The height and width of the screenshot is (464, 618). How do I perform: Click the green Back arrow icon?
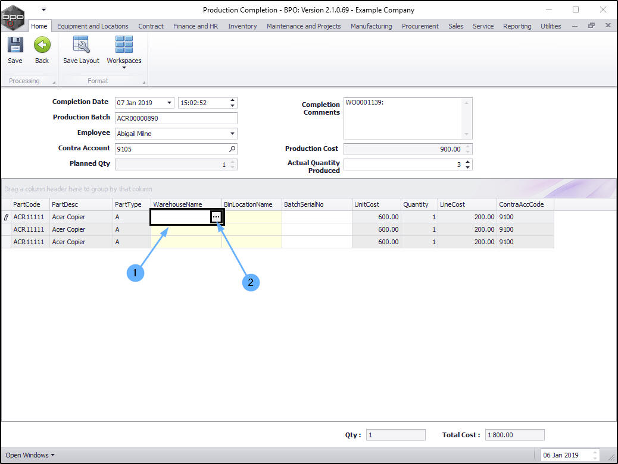pos(42,45)
